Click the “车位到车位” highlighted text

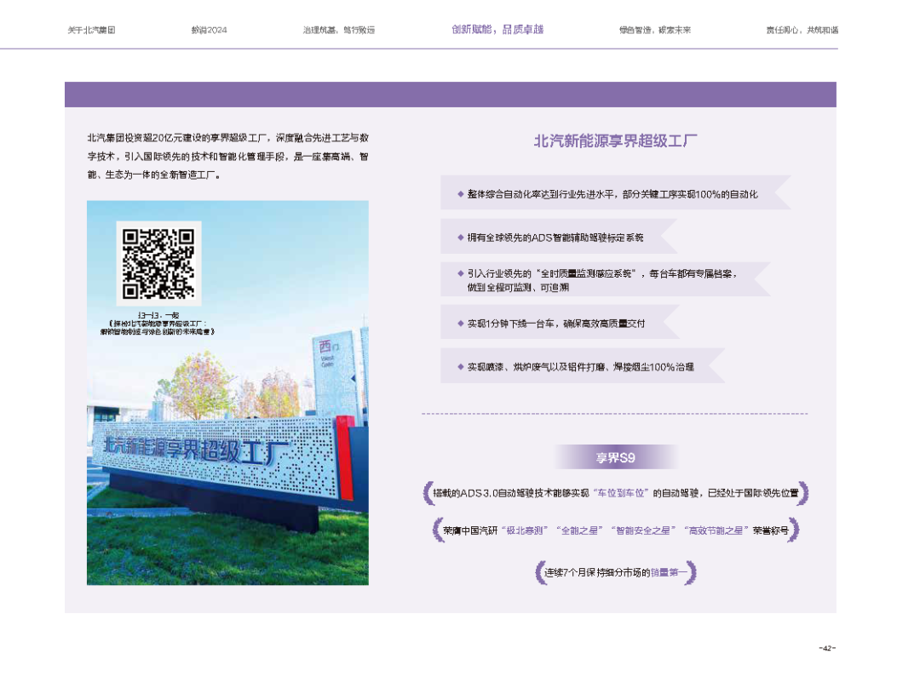622,493
